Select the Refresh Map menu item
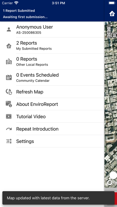Screen dimensions: 117x207 (x=52, y=92)
